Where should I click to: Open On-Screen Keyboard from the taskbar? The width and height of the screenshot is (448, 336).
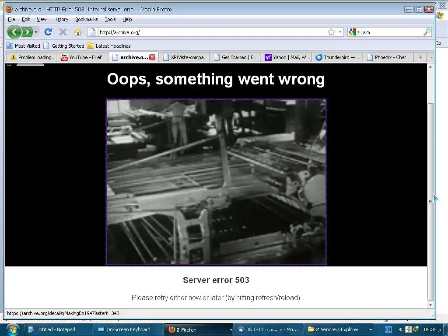[x=128, y=329]
